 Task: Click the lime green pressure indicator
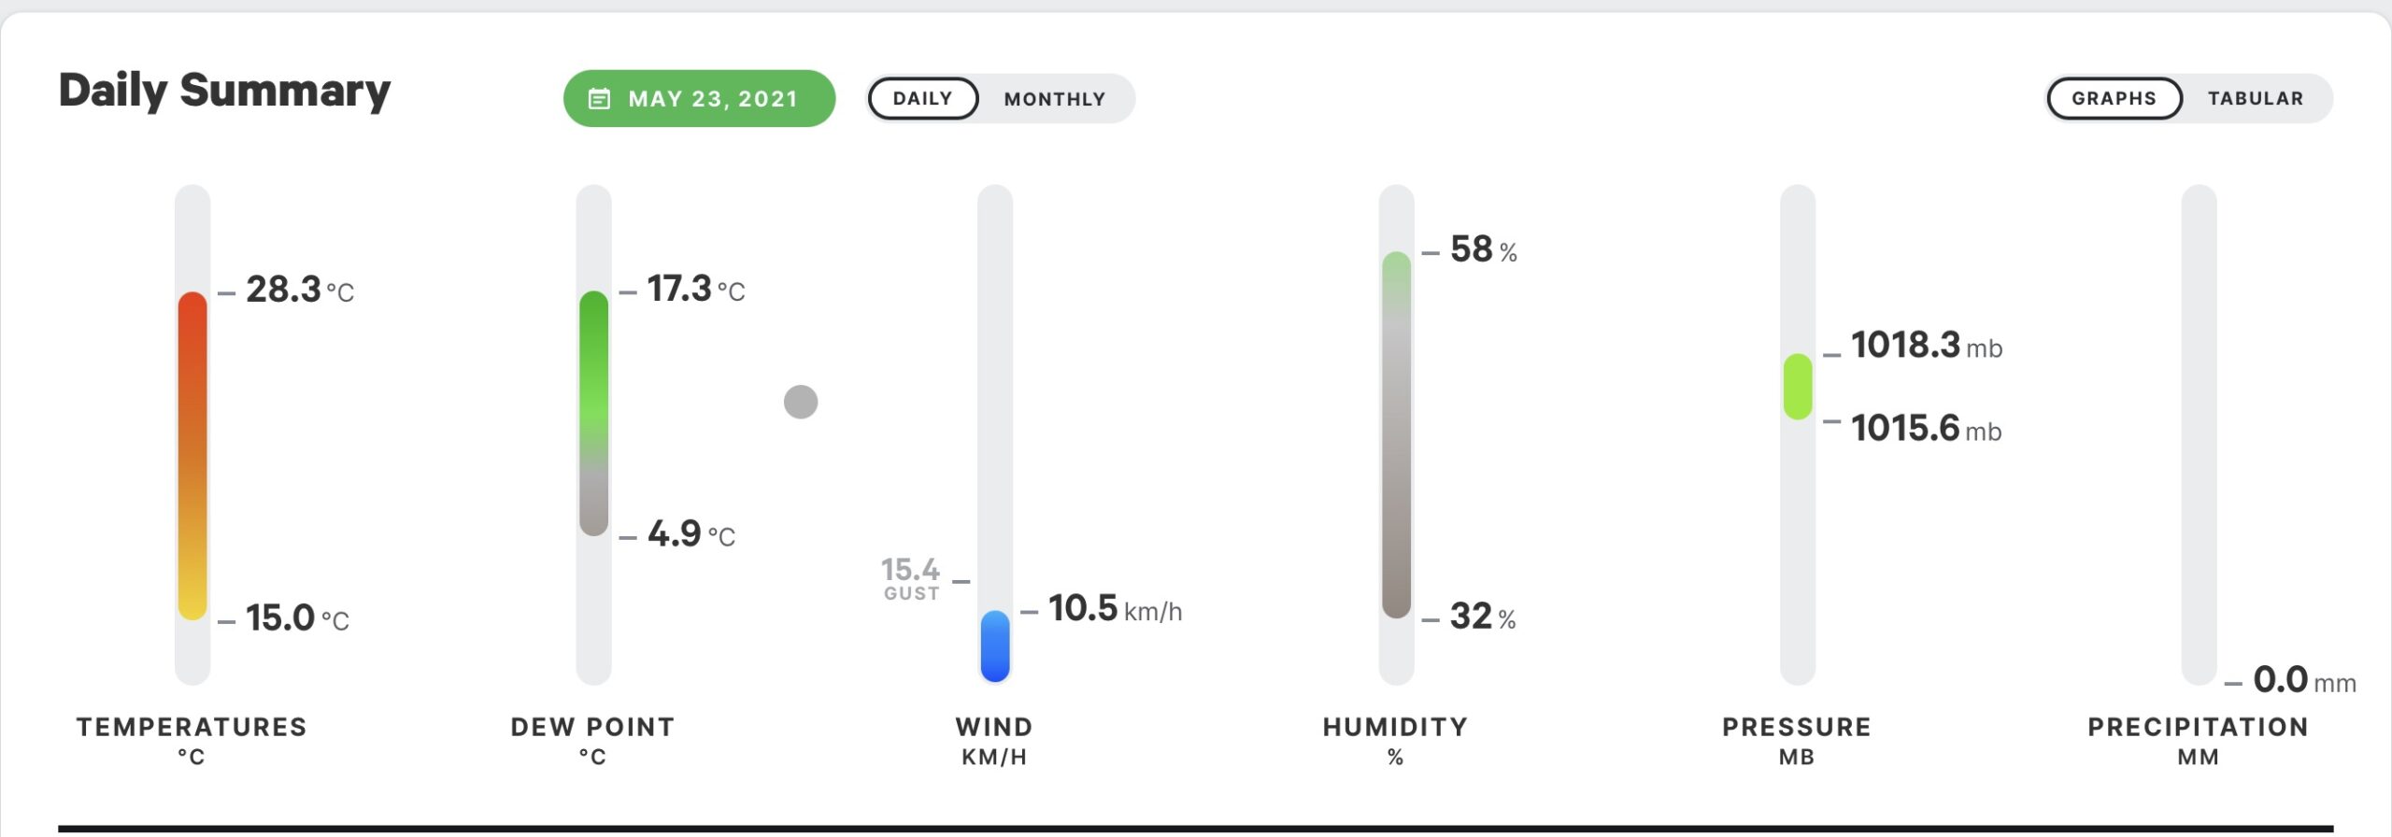[1798, 387]
